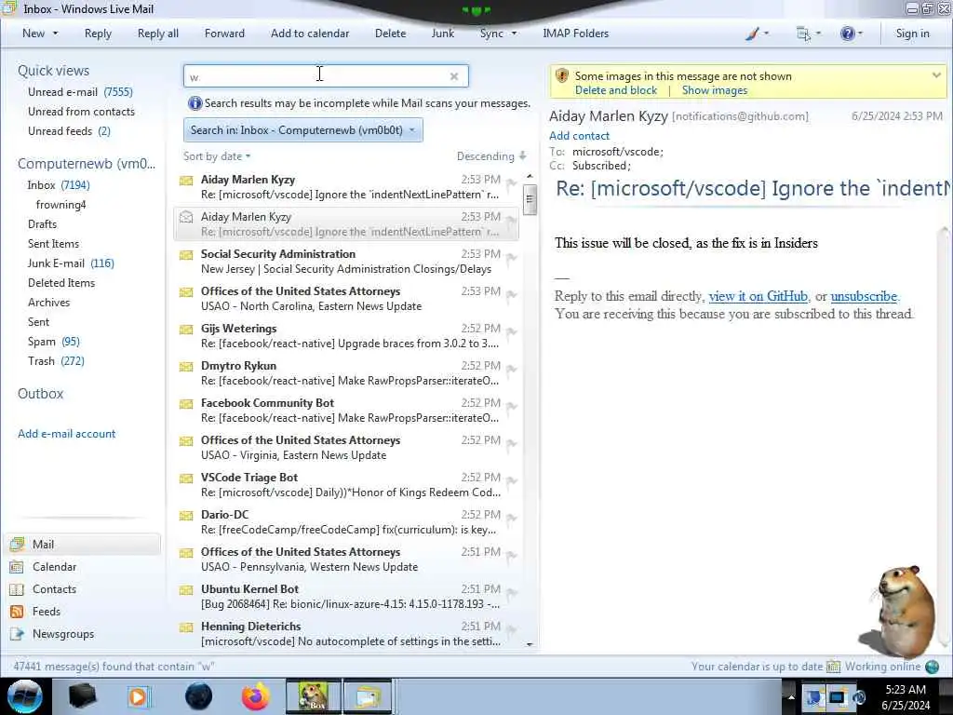Open the Sync dropdown arrow
The width and height of the screenshot is (953, 715).
(x=514, y=34)
